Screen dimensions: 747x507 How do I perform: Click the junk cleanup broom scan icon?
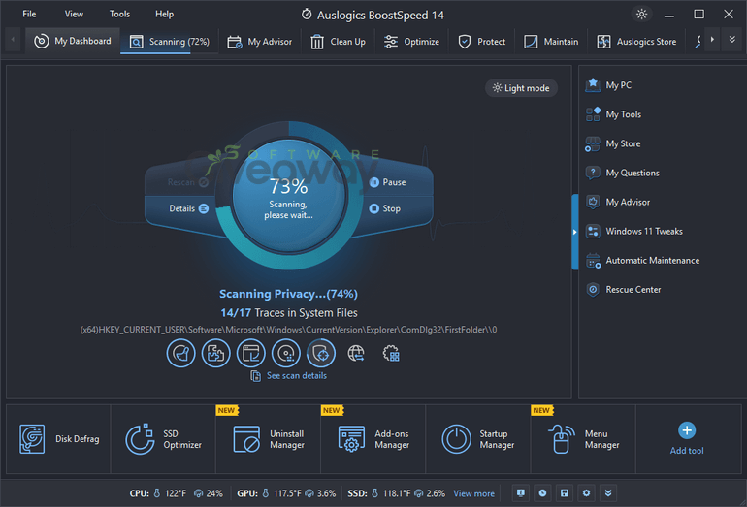point(181,353)
